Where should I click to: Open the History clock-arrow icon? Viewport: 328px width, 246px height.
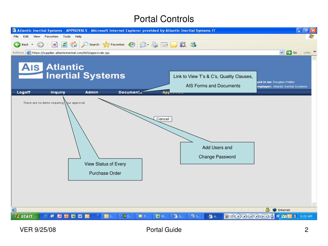[132, 45]
